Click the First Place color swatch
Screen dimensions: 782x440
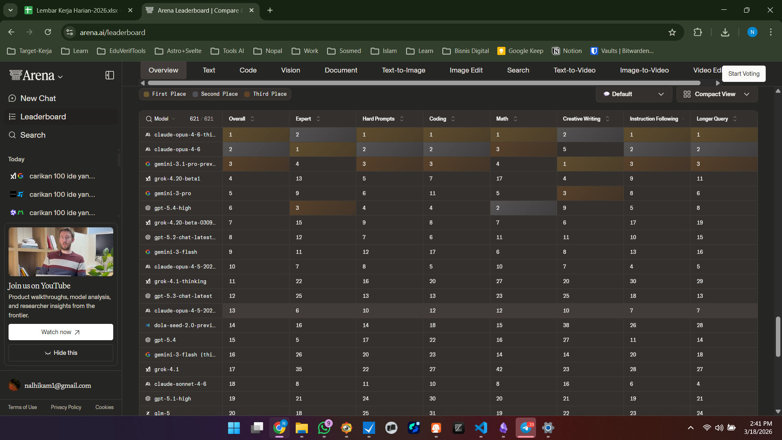pos(146,94)
